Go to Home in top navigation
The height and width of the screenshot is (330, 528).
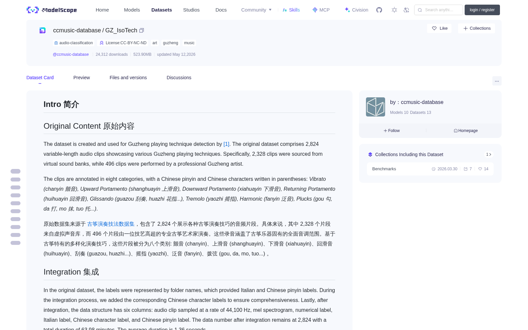tap(102, 10)
